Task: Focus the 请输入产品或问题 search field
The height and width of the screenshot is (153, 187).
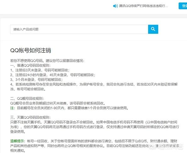Action: click(x=79, y=29)
